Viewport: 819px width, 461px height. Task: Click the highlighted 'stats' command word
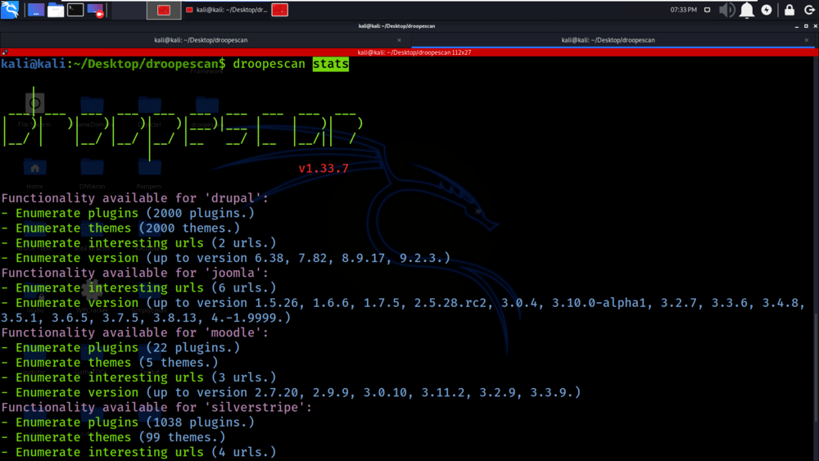coord(331,64)
